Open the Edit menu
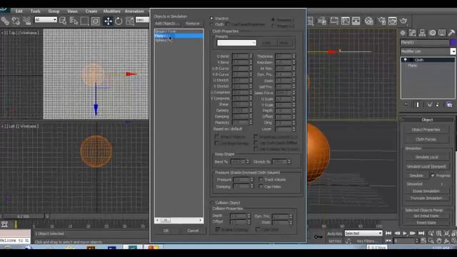 [19, 11]
